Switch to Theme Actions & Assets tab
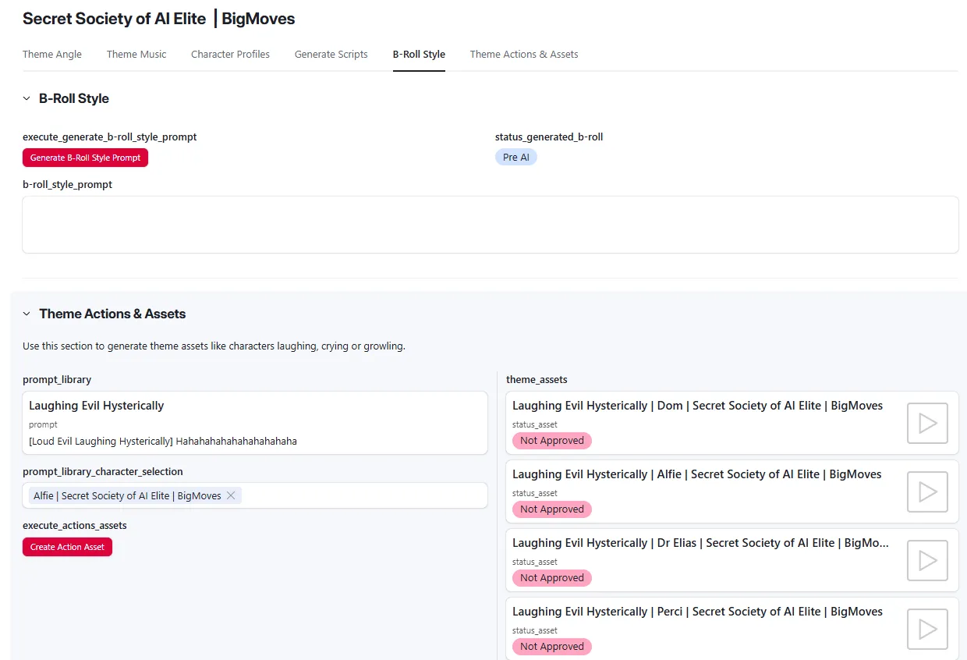 (x=524, y=55)
